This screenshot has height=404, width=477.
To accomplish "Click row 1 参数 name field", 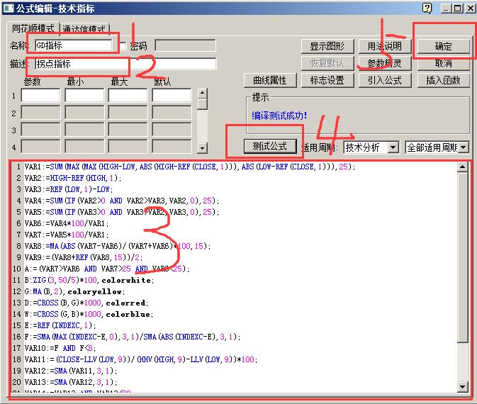I will point(40,95).
